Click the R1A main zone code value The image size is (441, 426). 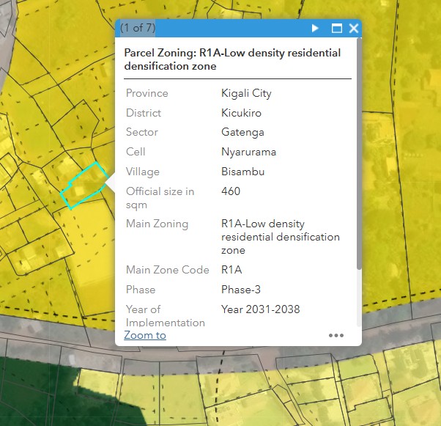pos(231,270)
